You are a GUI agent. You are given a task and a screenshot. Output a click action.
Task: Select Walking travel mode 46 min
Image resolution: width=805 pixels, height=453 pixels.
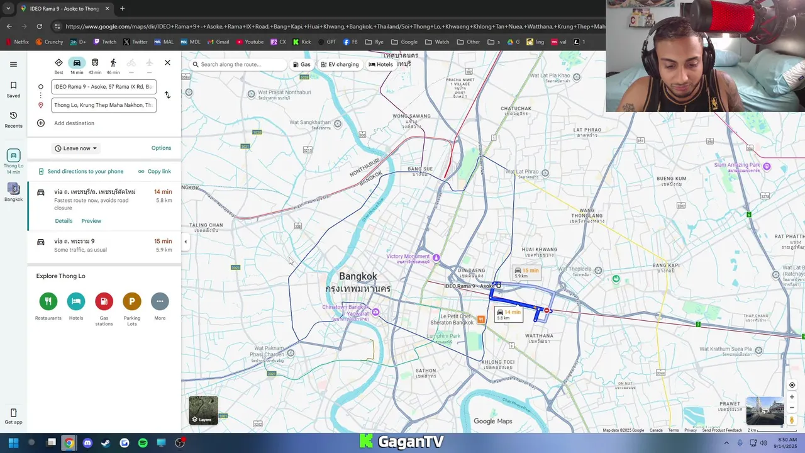coord(113,65)
